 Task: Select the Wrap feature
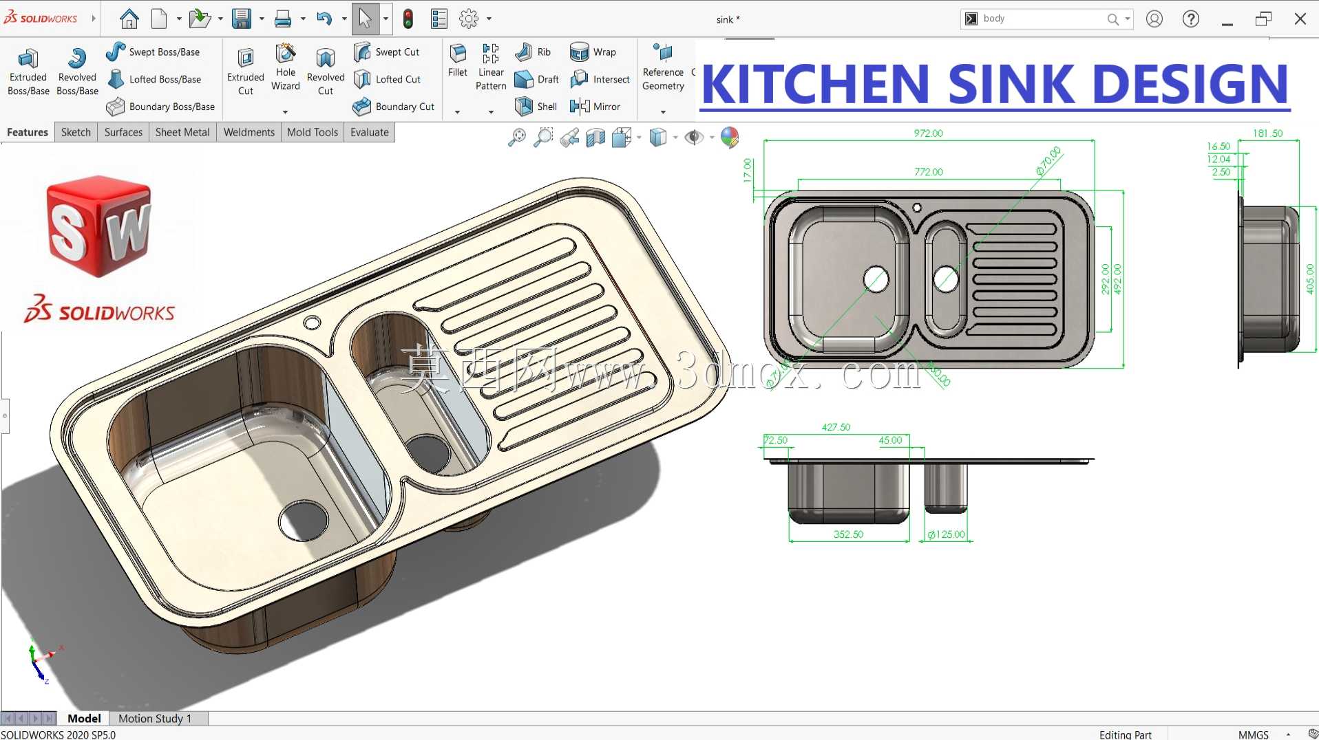click(x=593, y=52)
